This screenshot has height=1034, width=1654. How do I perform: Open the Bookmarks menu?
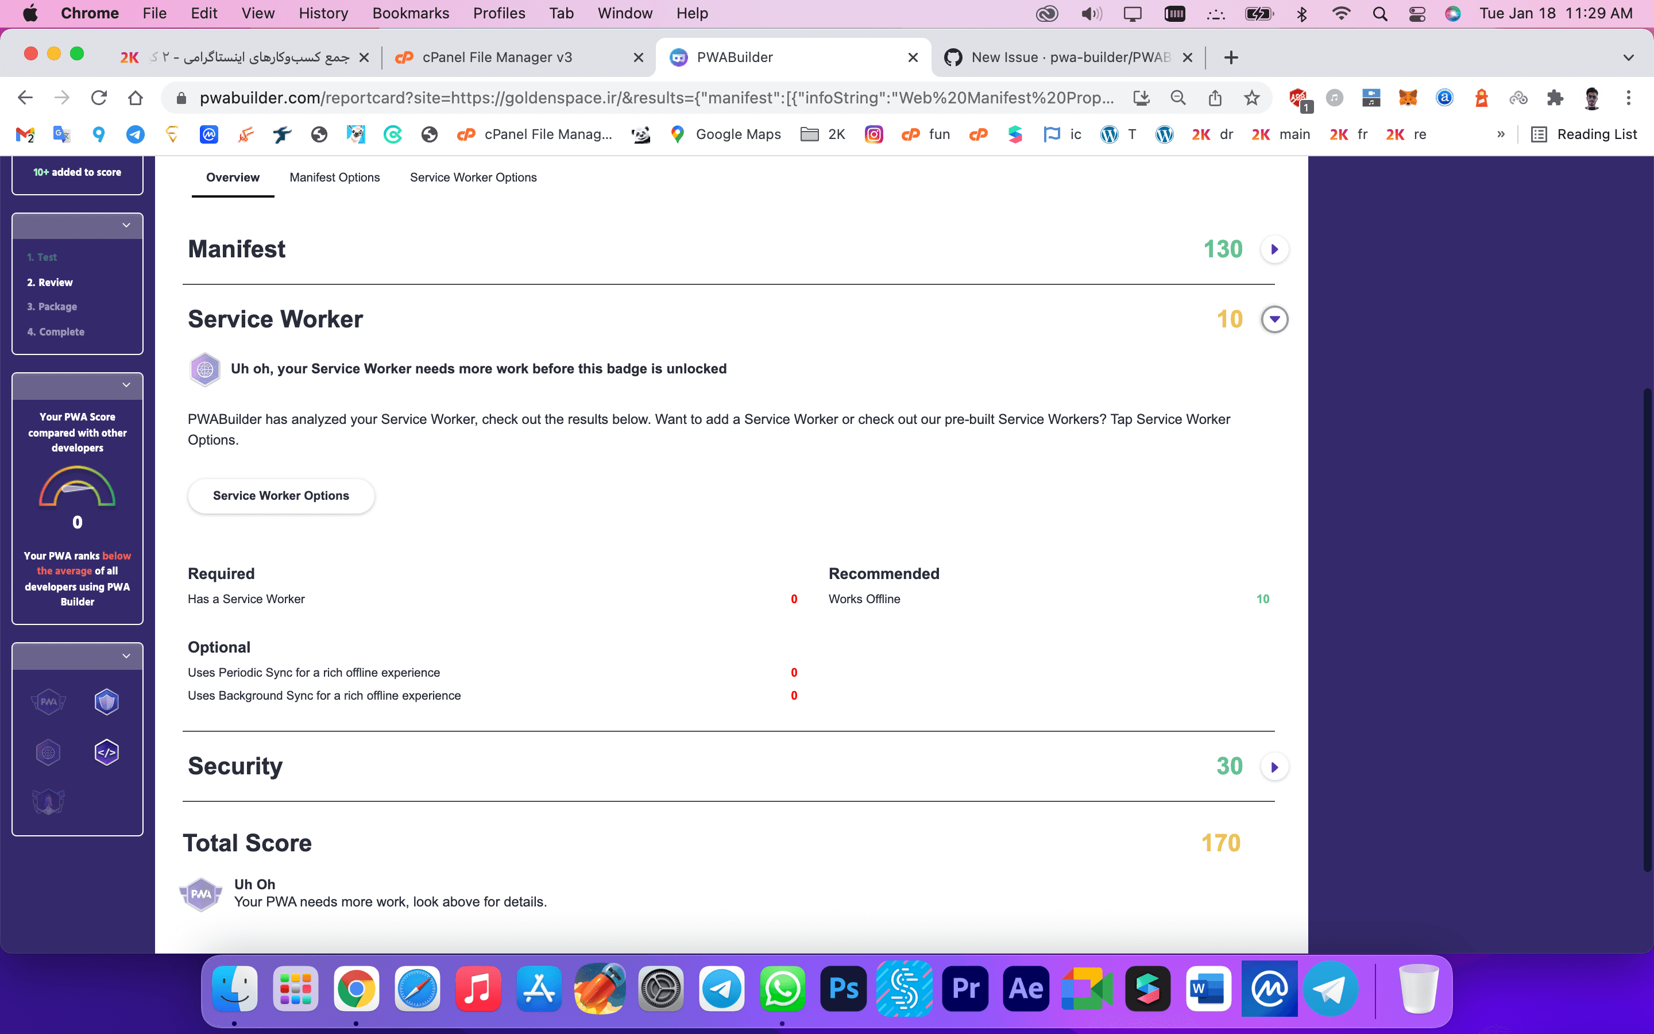(411, 13)
